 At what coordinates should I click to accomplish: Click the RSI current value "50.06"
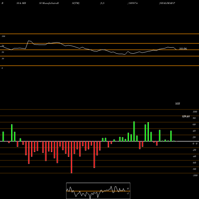[183, 49]
